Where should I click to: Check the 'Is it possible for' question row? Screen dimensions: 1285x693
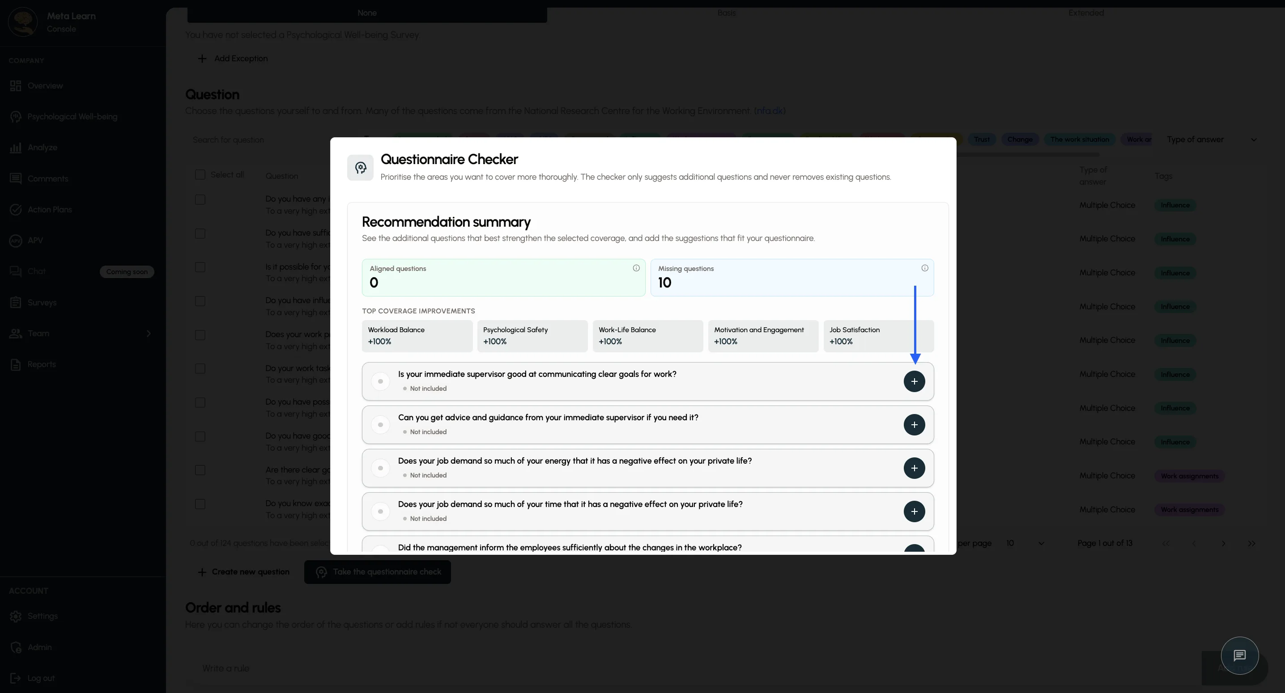click(x=200, y=267)
